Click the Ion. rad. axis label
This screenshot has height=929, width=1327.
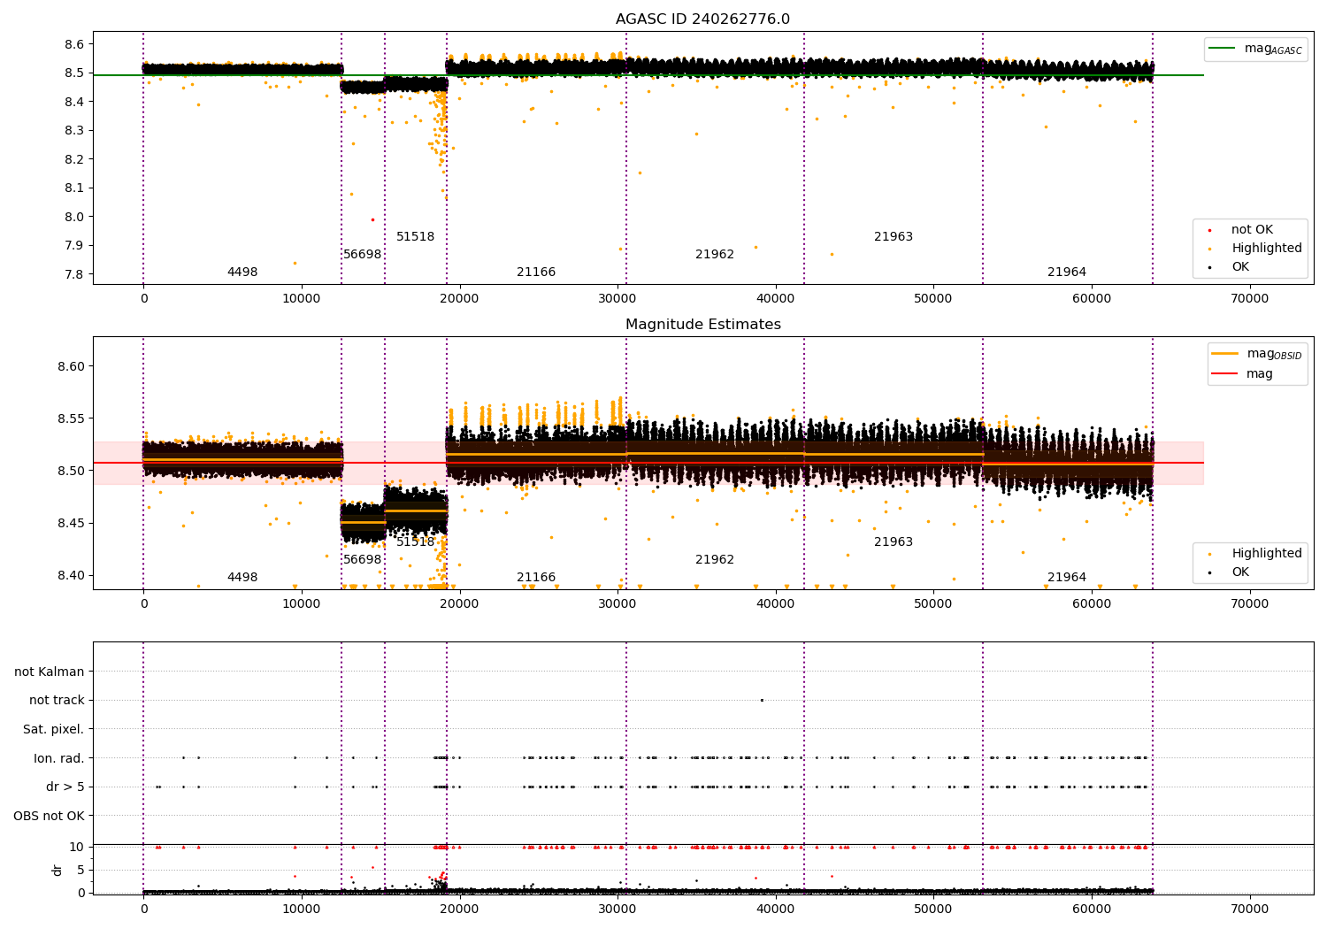coord(59,759)
